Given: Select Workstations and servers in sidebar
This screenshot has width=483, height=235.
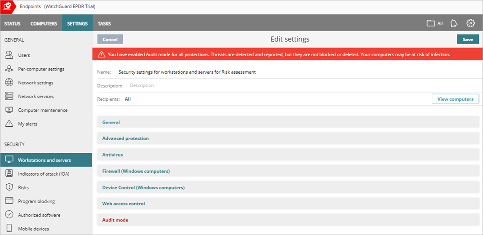Looking at the screenshot, I should coord(46,160).
